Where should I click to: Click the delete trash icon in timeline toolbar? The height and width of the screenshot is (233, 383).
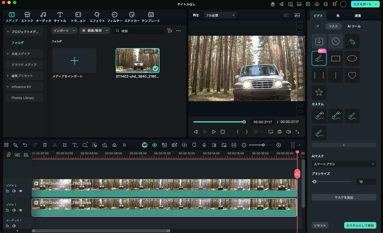pos(45,145)
